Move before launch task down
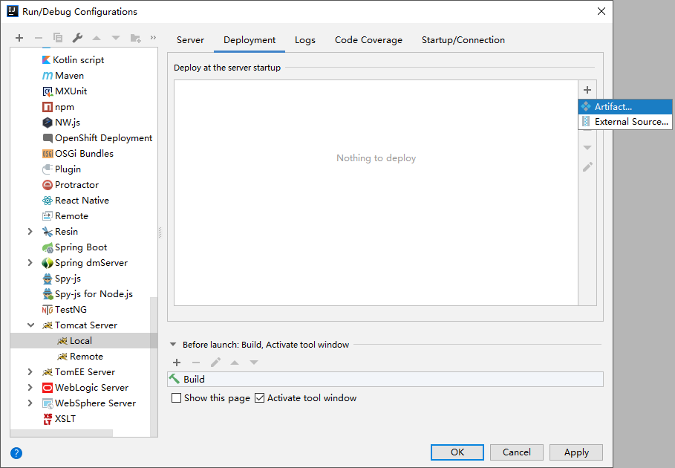 pyautogui.click(x=254, y=363)
